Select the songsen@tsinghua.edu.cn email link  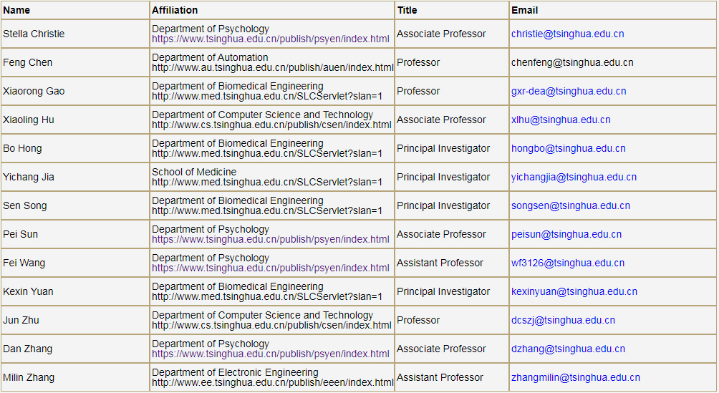coord(570,206)
